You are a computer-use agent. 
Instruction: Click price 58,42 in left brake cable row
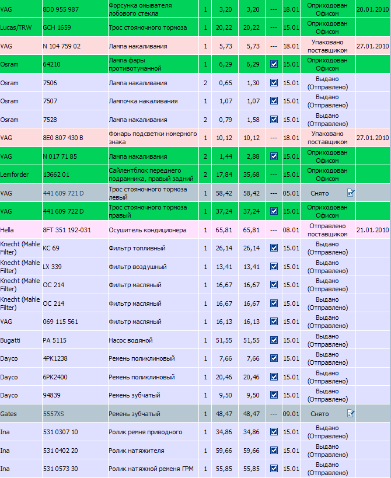(224, 193)
